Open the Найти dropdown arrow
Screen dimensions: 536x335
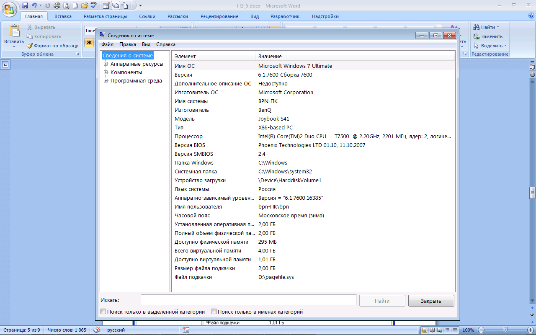coord(498,27)
